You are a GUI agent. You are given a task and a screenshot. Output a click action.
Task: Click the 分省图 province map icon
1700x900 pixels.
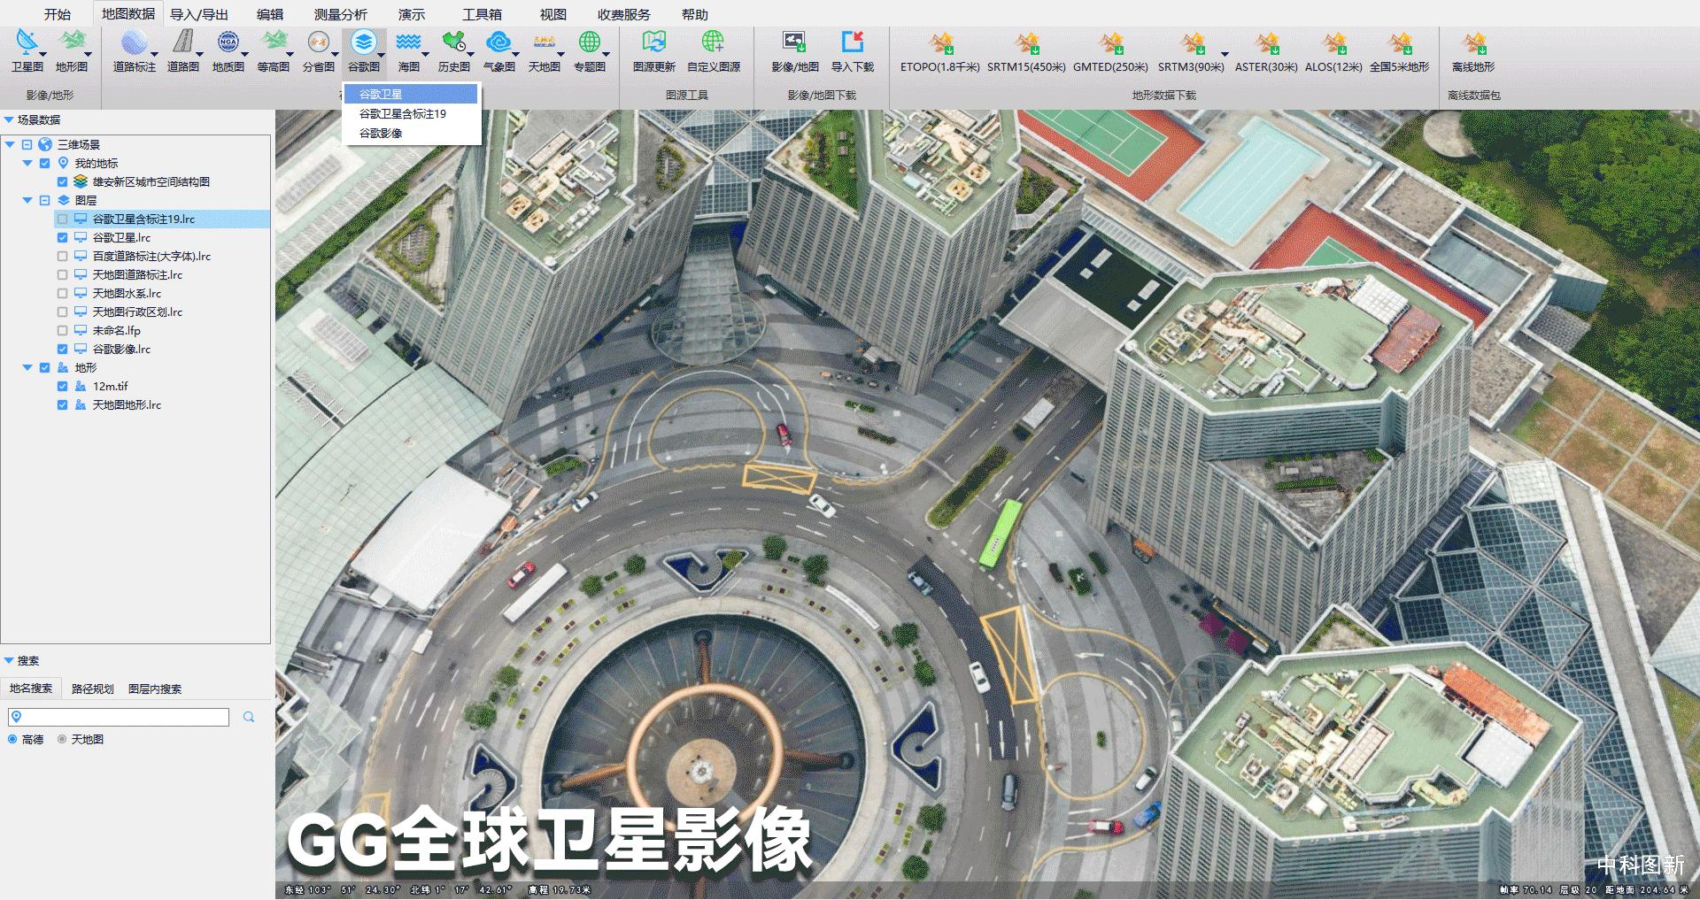[x=318, y=42]
